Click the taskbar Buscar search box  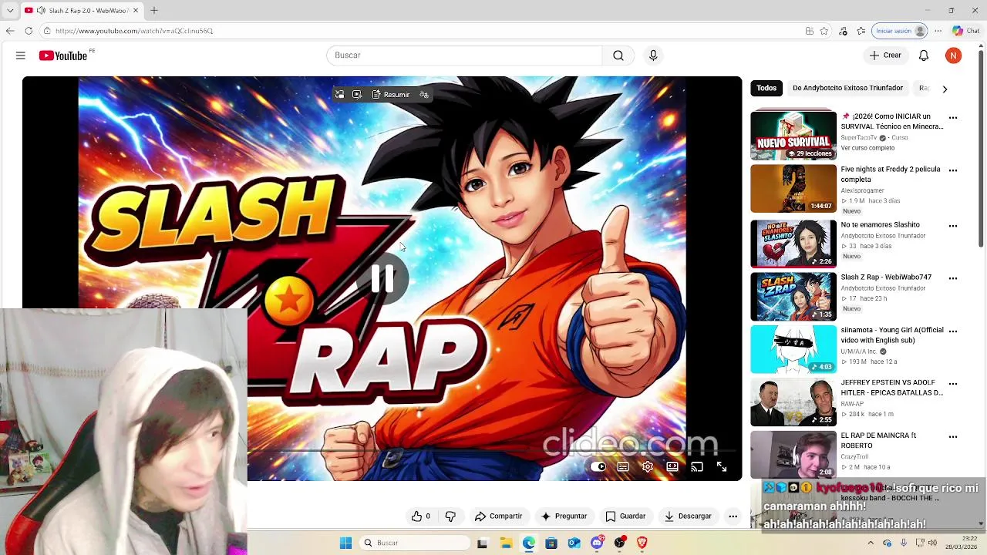(415, 543)
